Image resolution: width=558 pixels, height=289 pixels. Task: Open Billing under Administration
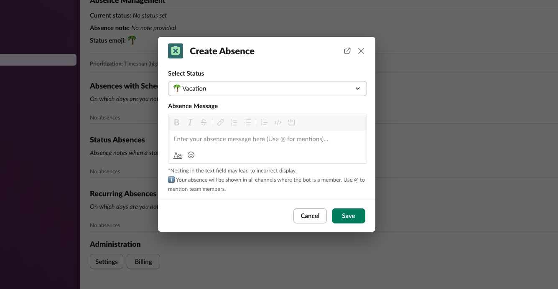tap(143, 261)
